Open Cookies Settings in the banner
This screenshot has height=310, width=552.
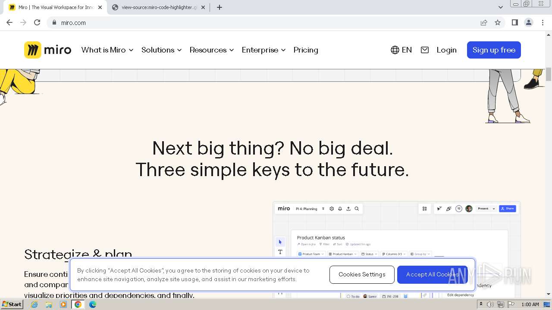[x=362, y=275]
